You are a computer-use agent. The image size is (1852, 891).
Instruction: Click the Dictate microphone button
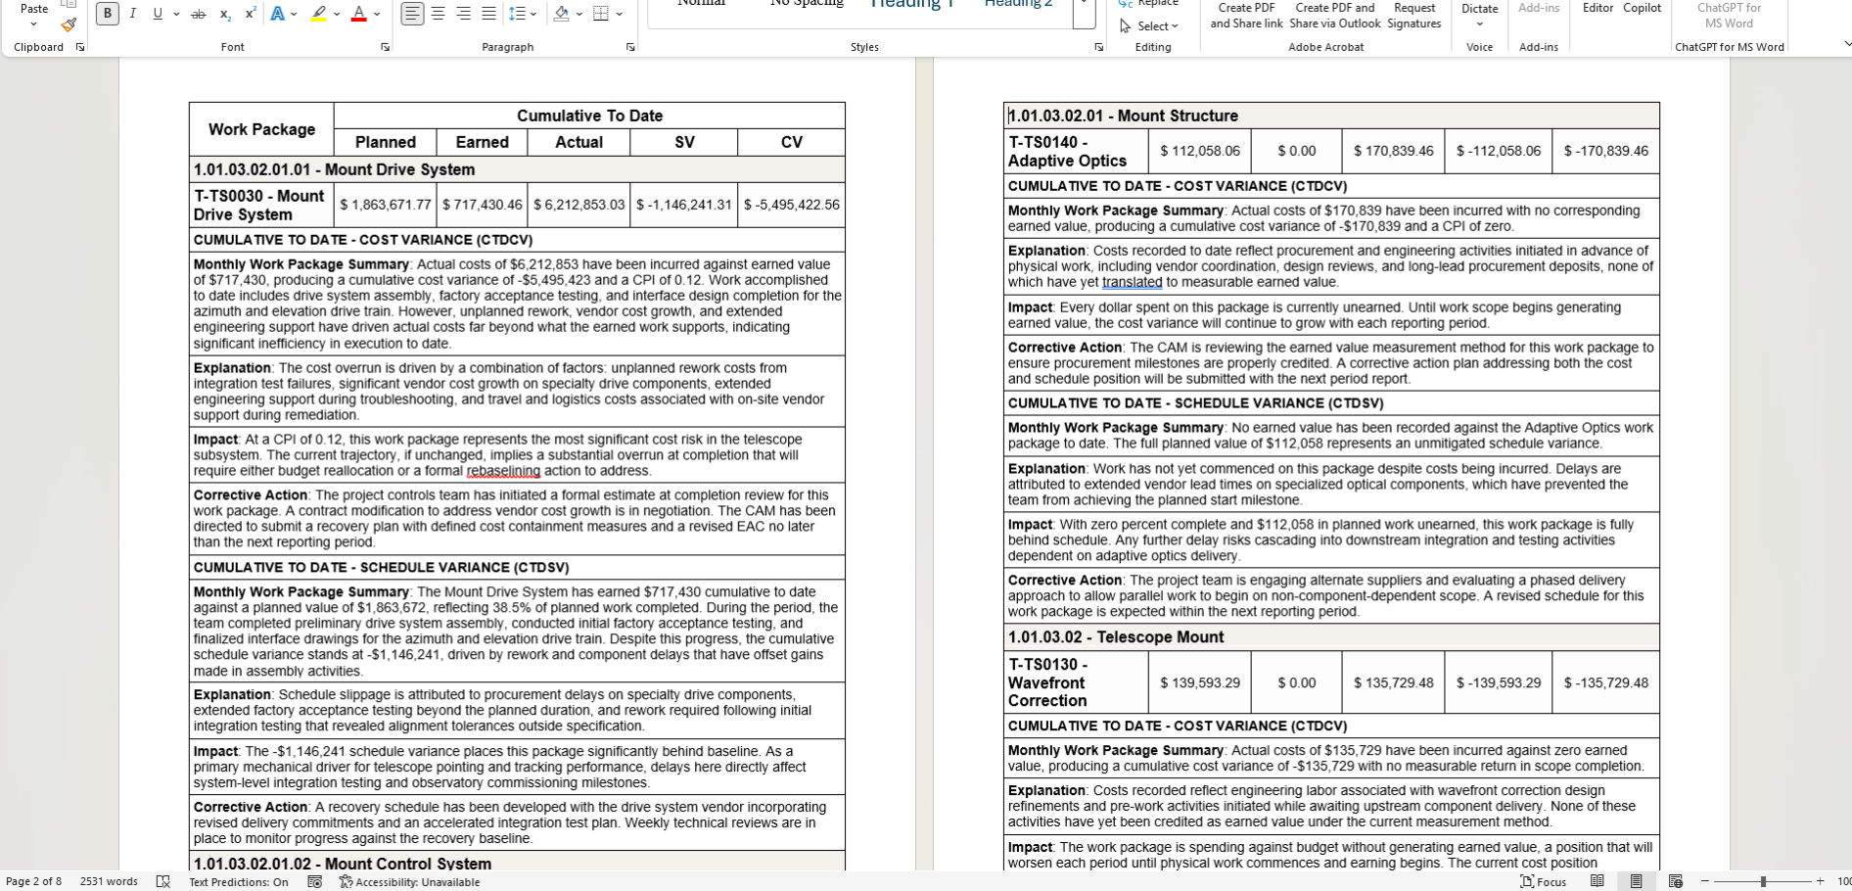point(1479,14)
